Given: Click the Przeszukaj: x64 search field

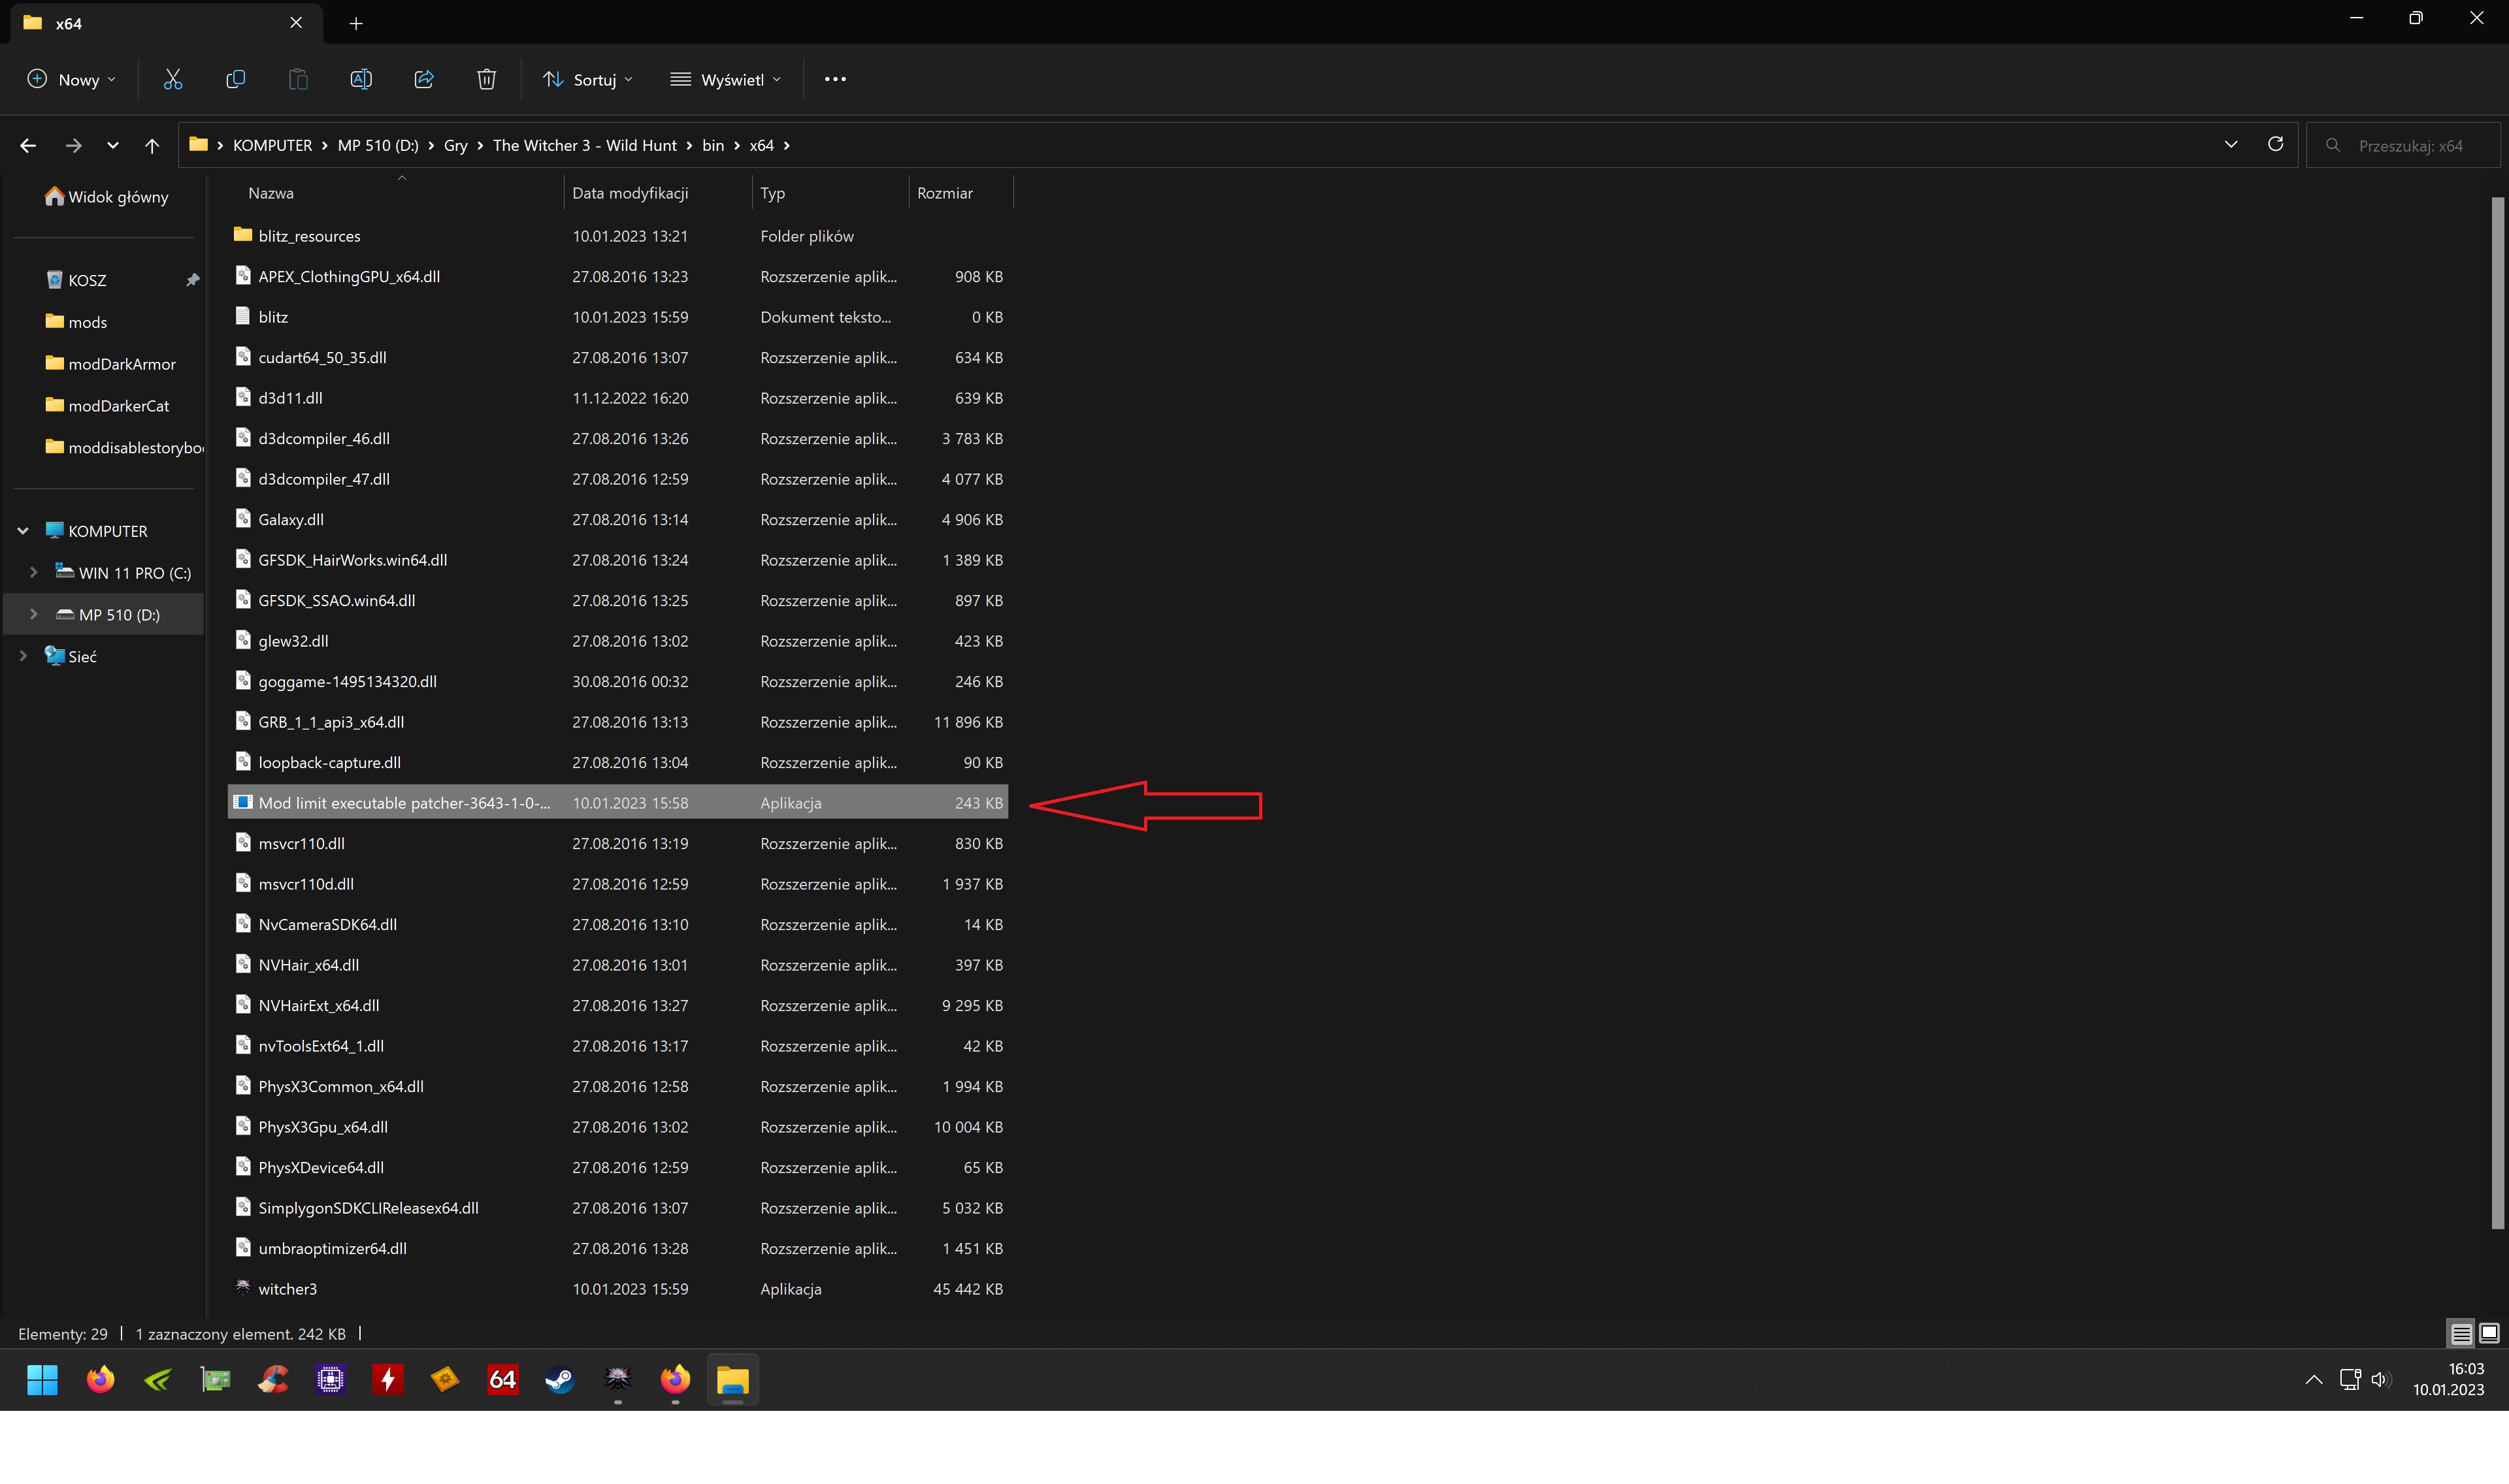Looking at the screenshot, I should 2410,146.
